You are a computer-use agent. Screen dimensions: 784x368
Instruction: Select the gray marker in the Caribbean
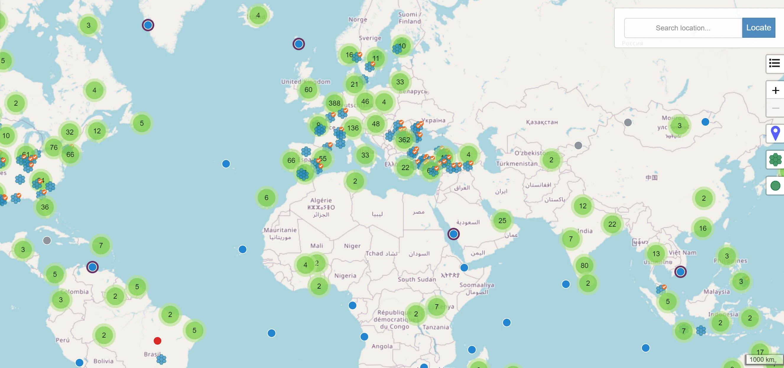(x=47, y=241)
